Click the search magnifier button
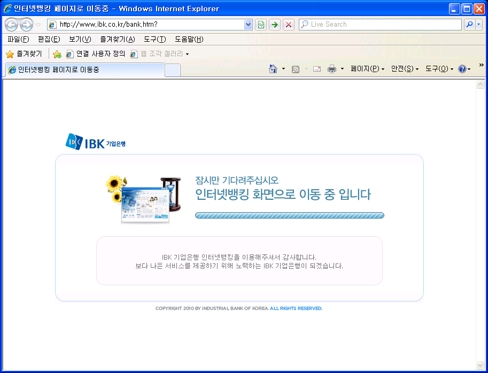This screenshot has height=373, width=488. point(469,24)
